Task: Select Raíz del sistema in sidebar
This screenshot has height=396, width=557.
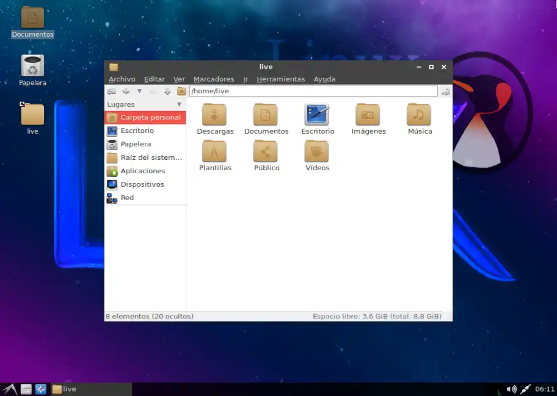Action: [x=151, y=157]
